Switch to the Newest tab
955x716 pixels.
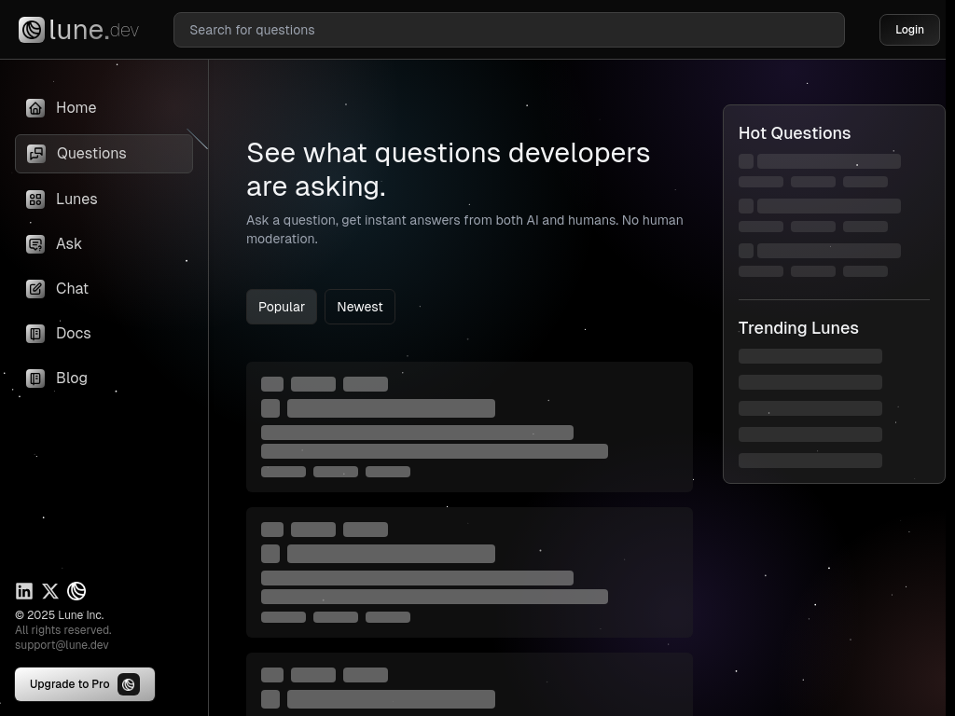point(359,307)
